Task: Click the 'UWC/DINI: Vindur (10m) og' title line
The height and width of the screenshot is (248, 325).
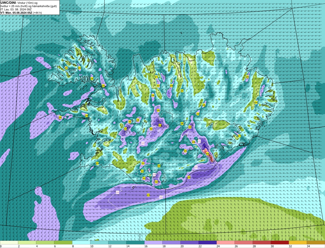Action: pyautogui.click(x=19, y=3)
